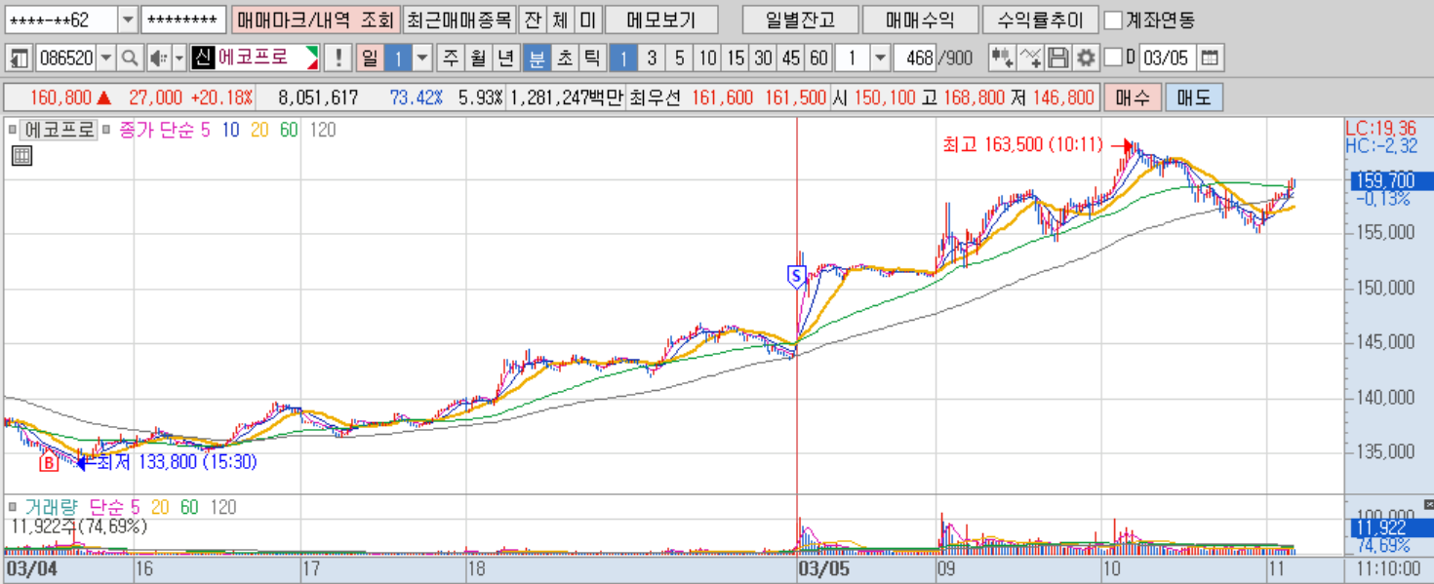Viewport: 1434px width, 584px height.
Task: Select the 분 minute chart toggle
Action: pos(537,58)
